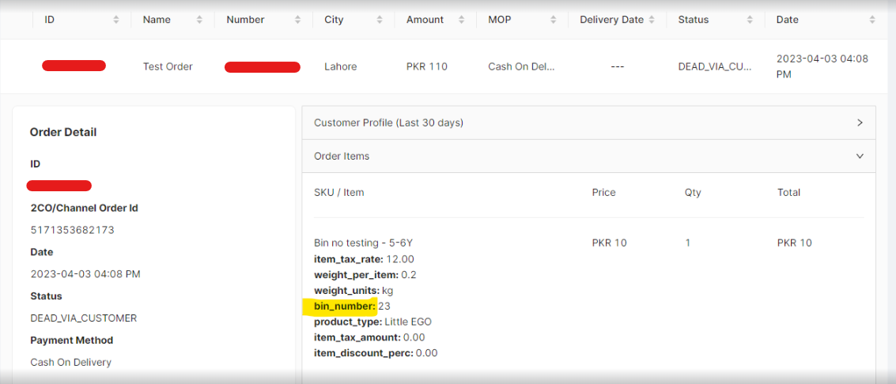Viewport: 896px width, 384px height.
Task: Collapse the Order Items chevron
Action: [x=860, y=156]
